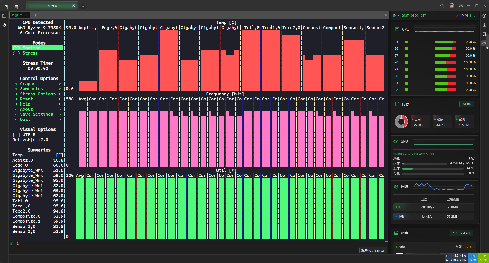The width and height of the screenshot is (489, 263).
Task: Switch to the 4070s session tab
Action: 52,6
